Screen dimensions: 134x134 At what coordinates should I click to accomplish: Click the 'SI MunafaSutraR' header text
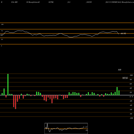(x=33, y=2)
